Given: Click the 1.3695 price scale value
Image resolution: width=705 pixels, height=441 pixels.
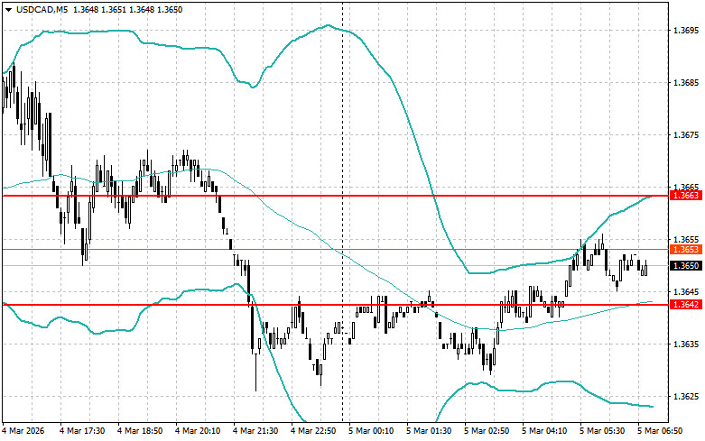Looking at the screenshot, I should tap(686, 30).
